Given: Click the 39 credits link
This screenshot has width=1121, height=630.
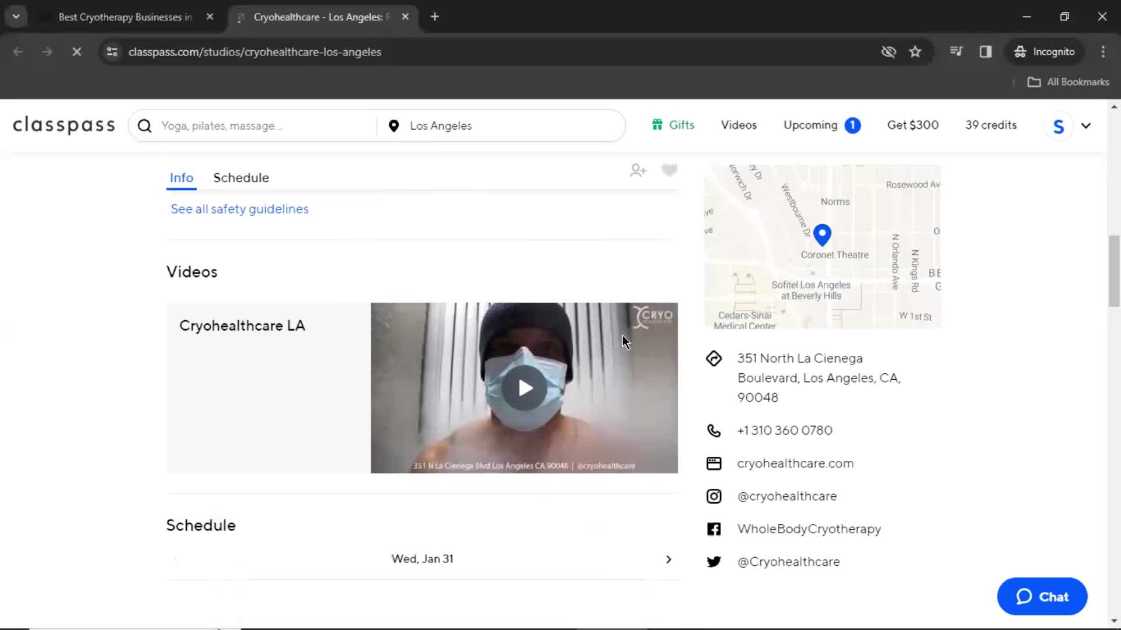Looking at the screenshot, I should coord(991,125).
